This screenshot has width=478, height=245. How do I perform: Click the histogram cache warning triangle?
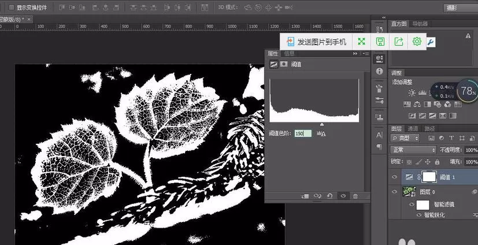[x=468, y=36]
